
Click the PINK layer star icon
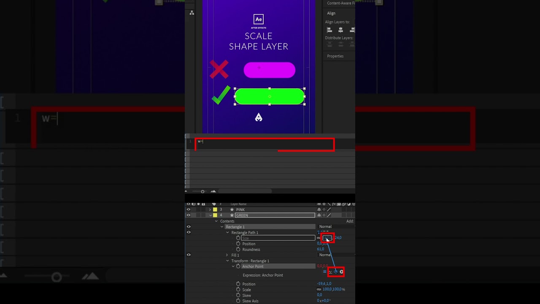click(232, 209)
